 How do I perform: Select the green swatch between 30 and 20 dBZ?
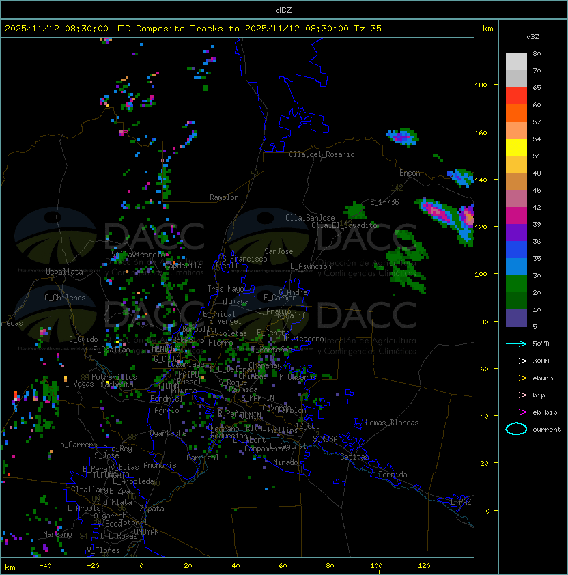(516, 284)
